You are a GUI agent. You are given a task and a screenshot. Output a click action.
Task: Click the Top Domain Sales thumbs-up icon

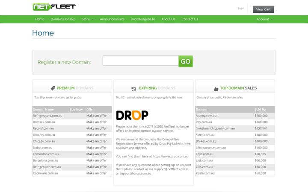[x=216, y=89]
